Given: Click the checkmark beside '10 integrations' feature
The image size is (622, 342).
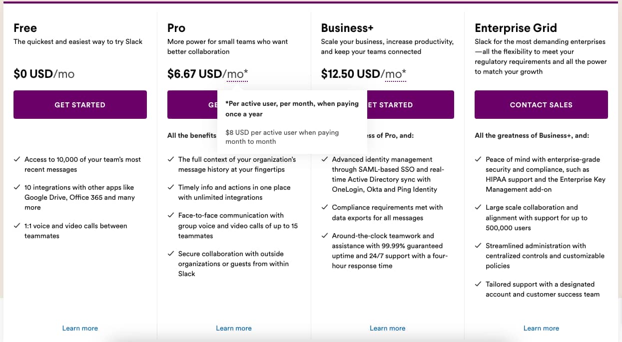Looking at the screenshot, I should click(x=16, y=187).
